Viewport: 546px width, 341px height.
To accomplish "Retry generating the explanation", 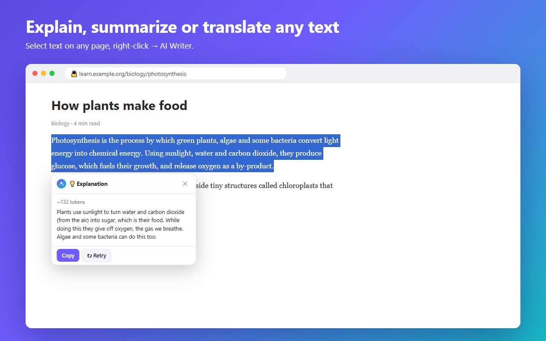I will pyautogui.click(x=96, y=255).
